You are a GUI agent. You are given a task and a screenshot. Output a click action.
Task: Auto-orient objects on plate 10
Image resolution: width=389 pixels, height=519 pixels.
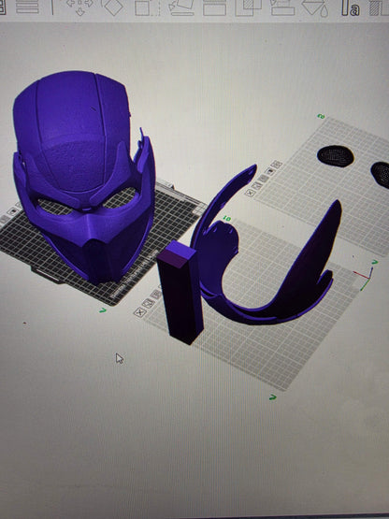(x=148, y=303)
